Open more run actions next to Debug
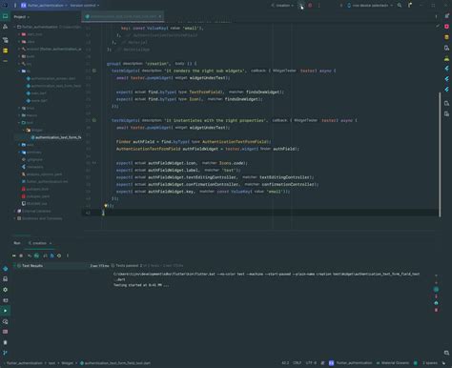Image resolution: width=452 pixels, height=368 pixels. click(319, 6)
